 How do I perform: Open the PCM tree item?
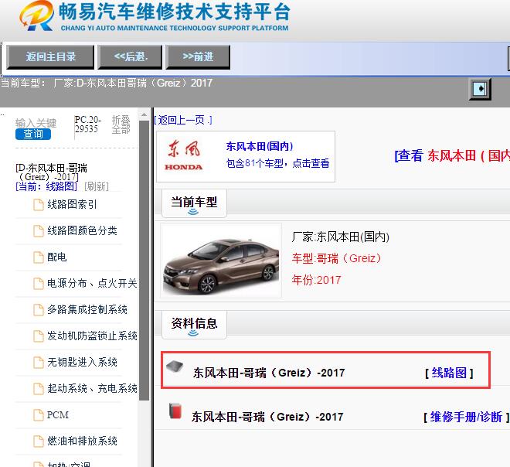58,415
